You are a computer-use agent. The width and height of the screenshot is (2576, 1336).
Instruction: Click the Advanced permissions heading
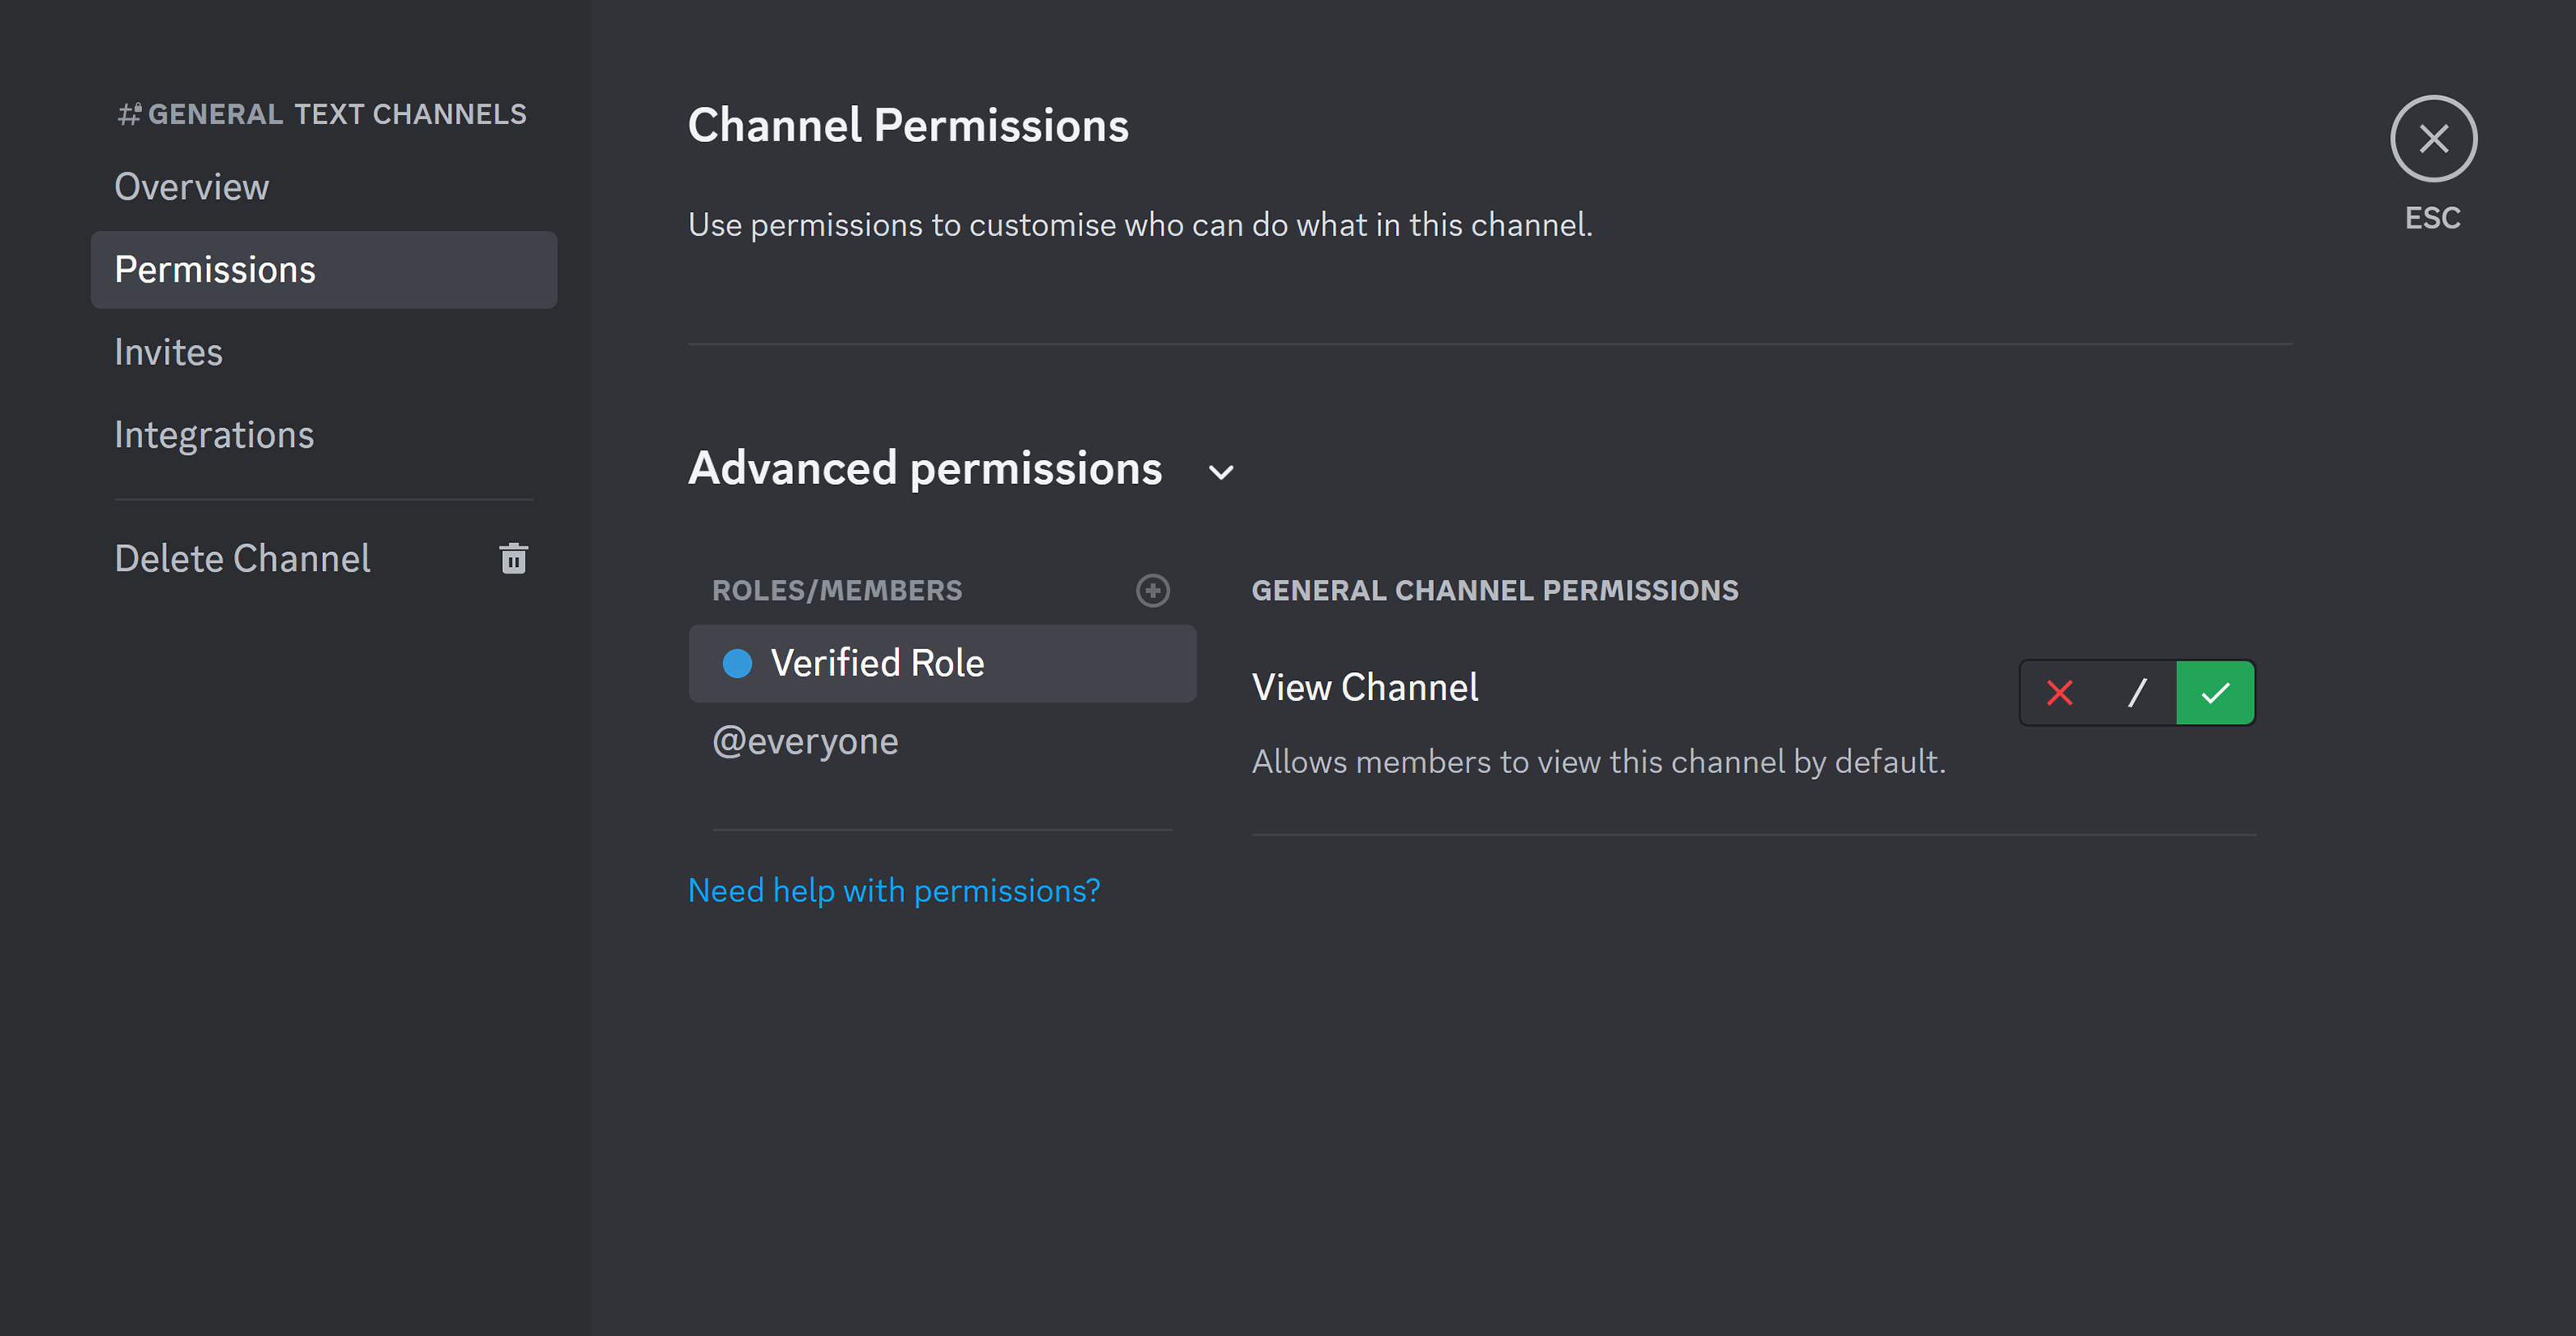point(925,468)
